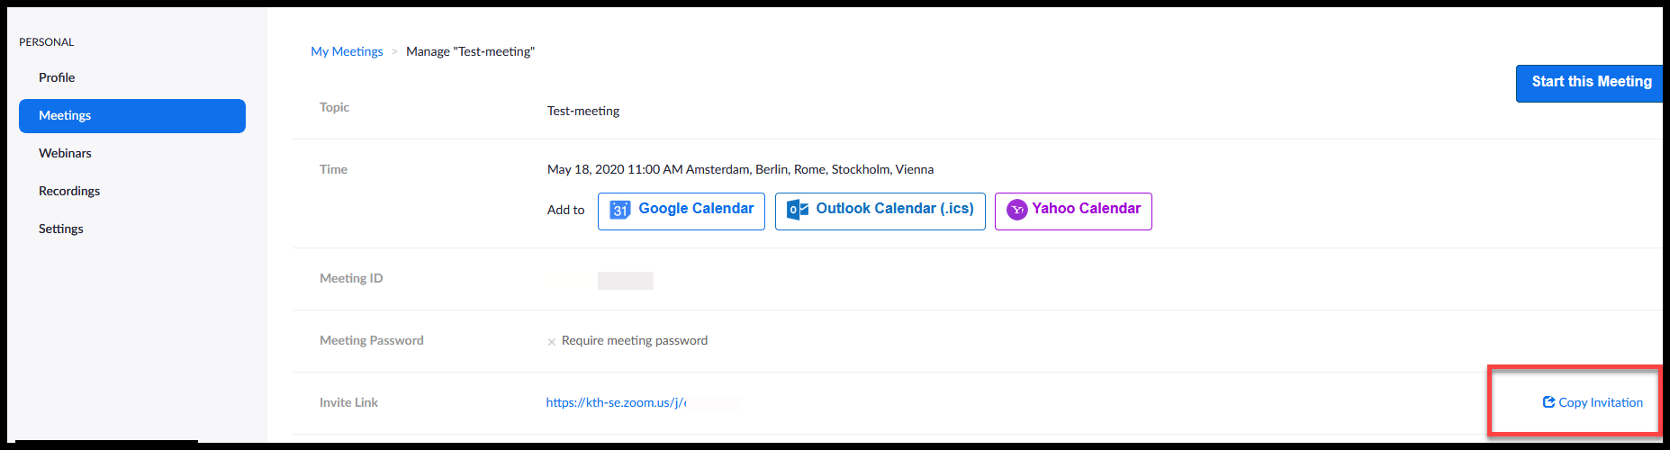Click the Test-meeting topic value
This screenshot has height=450, width=1670.
[x=583, y=111]
